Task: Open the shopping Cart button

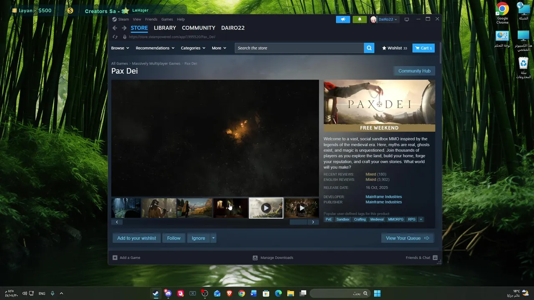Action: pyautogui.click(x=423, y=48)
